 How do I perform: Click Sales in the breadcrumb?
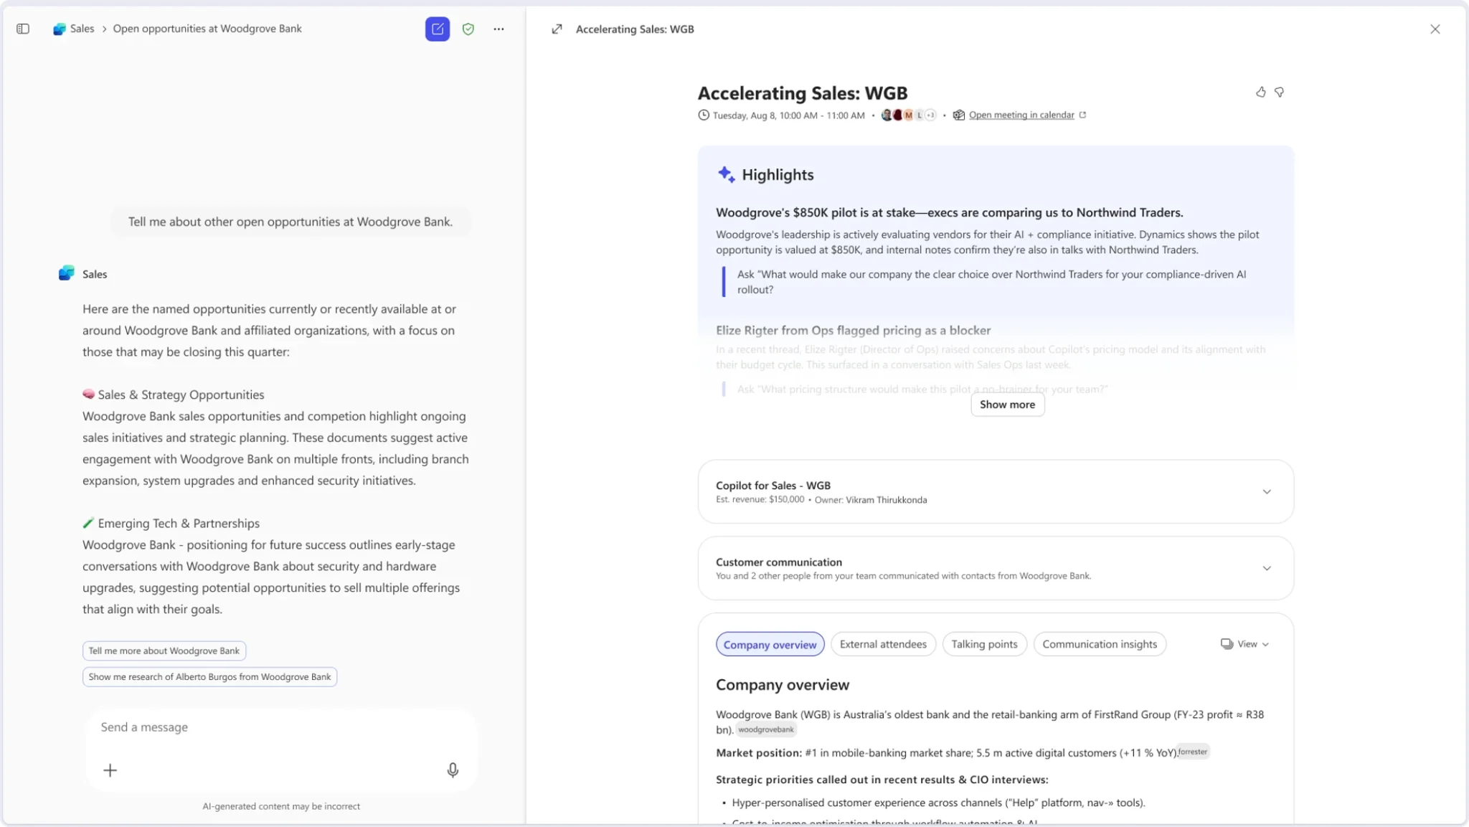click(x=82, y=29)
